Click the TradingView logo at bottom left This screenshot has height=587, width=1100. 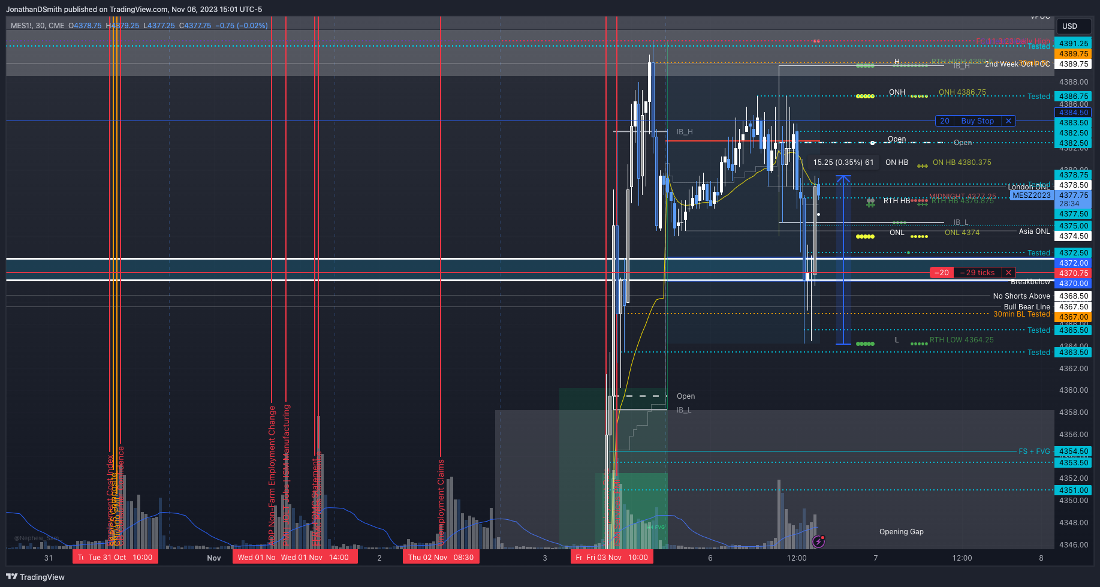pos(35,577)
